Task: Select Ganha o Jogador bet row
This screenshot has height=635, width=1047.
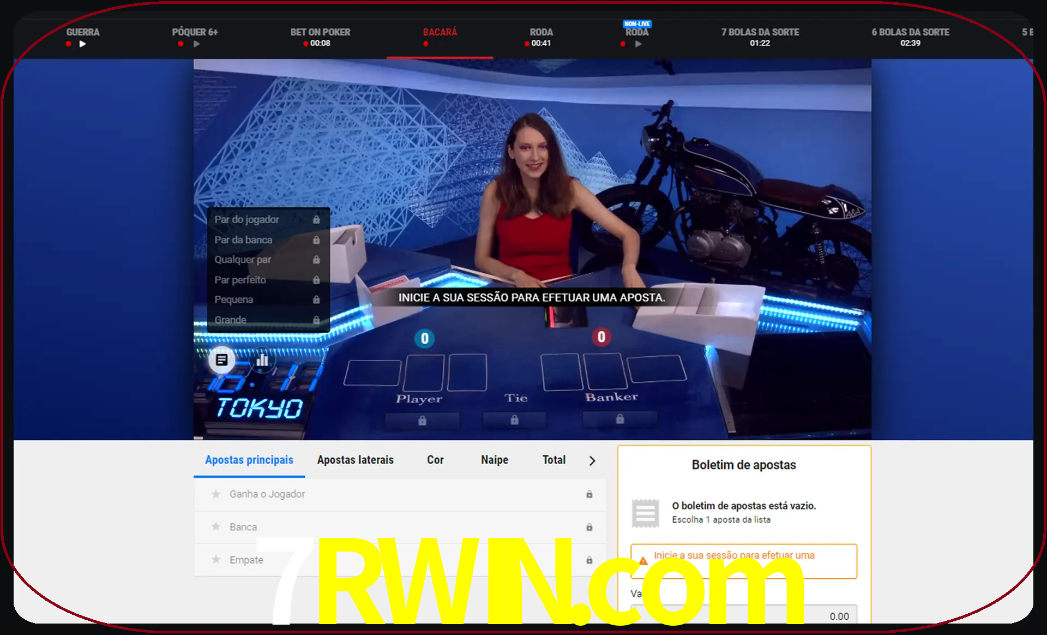Action: coord(400,494)
